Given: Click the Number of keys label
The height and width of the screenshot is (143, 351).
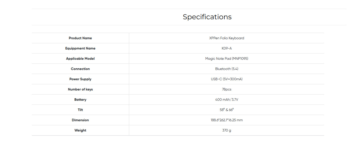Looking at the screenshot, I should coord(80,89).
